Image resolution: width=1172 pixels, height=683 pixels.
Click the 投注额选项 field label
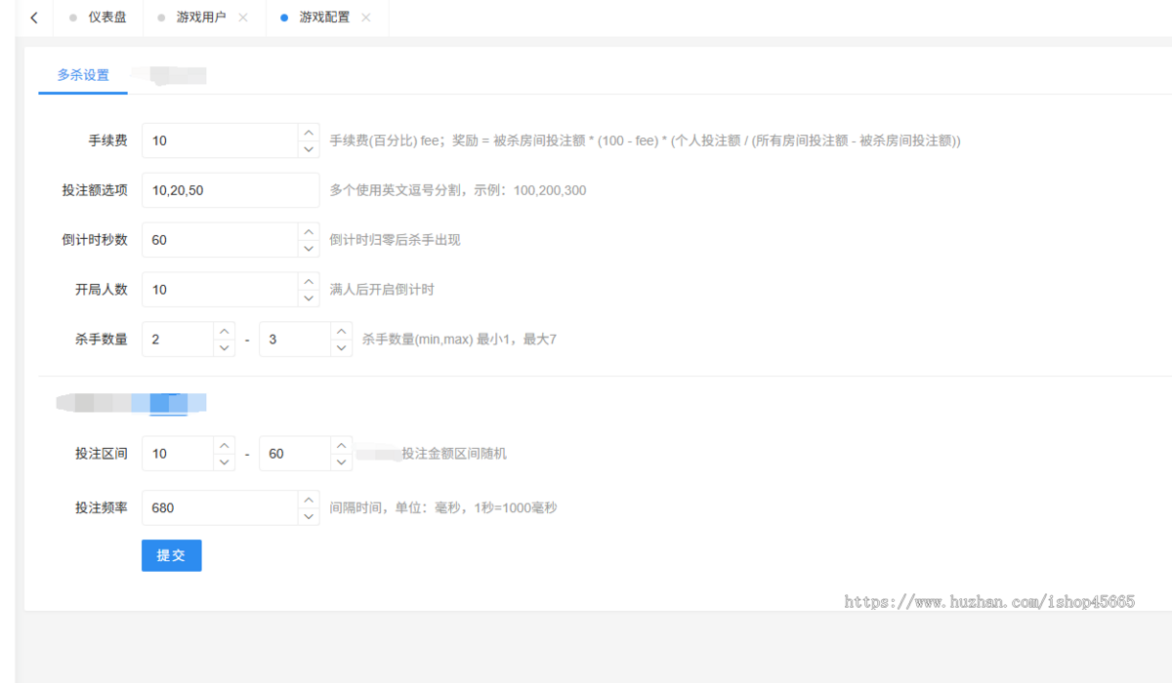click(x=95, y=190)
